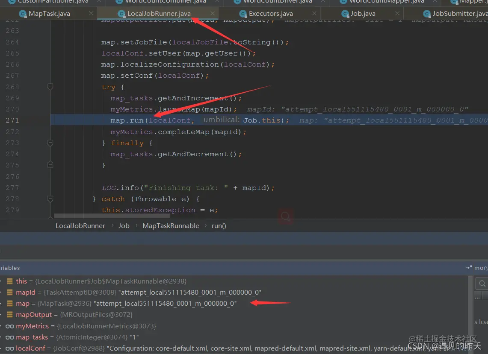Select the mapId variable row
This screenshot has width=488, height=354.
234,293
